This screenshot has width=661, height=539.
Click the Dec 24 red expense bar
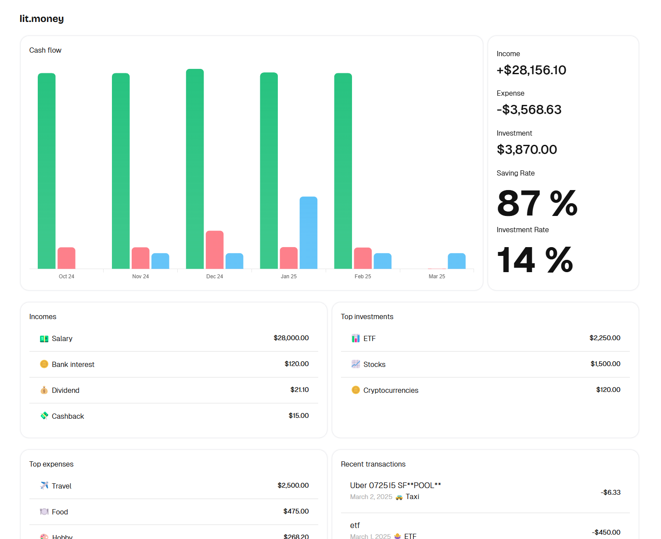[215, 250]
